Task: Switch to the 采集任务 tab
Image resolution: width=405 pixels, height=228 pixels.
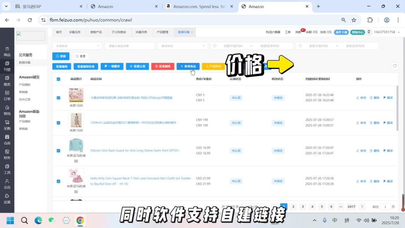Action: click(x=75, y=32)
